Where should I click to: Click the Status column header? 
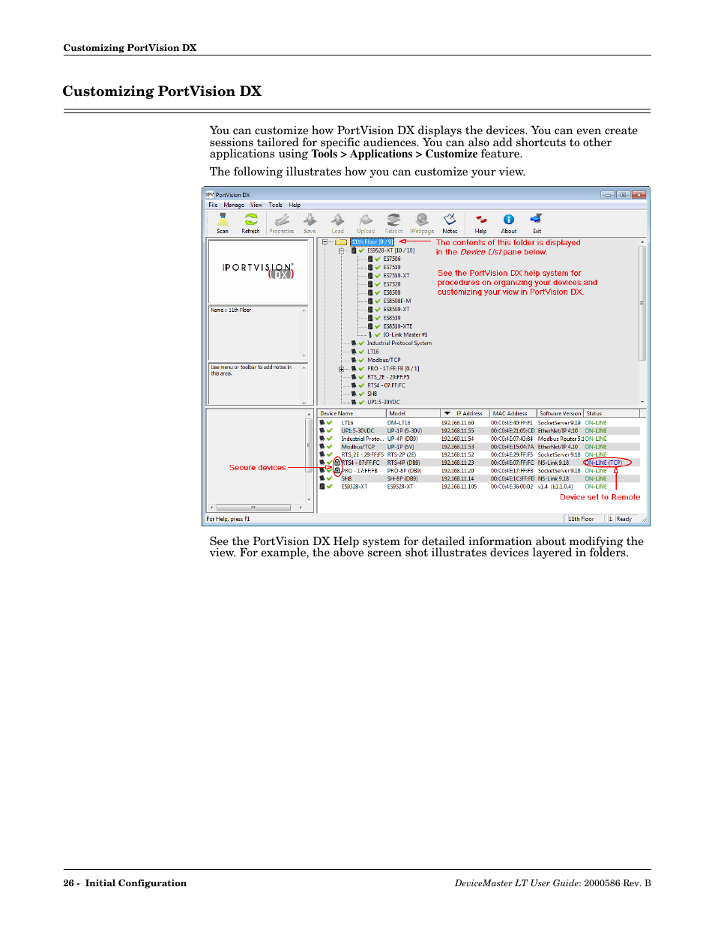coord(612,413)
